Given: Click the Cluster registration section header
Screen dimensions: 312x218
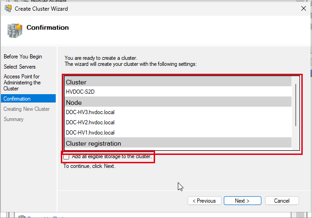Looking at the screenshot, I should (x=178, y=143).
